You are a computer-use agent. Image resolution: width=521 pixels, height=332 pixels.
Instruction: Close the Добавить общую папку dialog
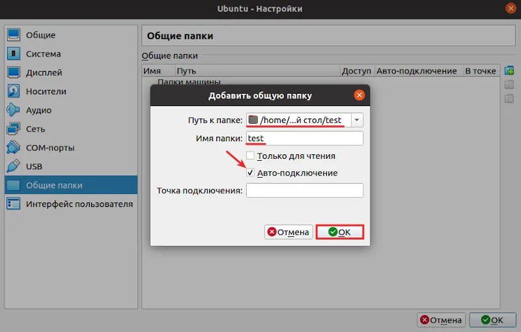click(359, 95)
